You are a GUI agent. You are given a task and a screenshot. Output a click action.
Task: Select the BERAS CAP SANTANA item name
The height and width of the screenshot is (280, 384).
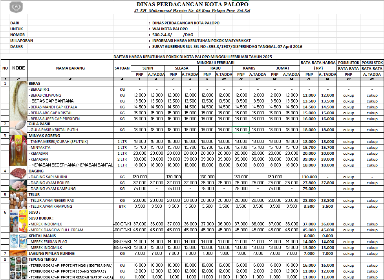(x=51, y=101)
